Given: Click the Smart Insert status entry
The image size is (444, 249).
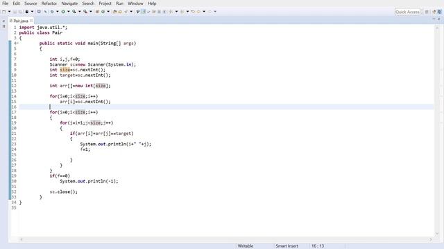Looking at the screenshot, I should (x=287, y=246).
